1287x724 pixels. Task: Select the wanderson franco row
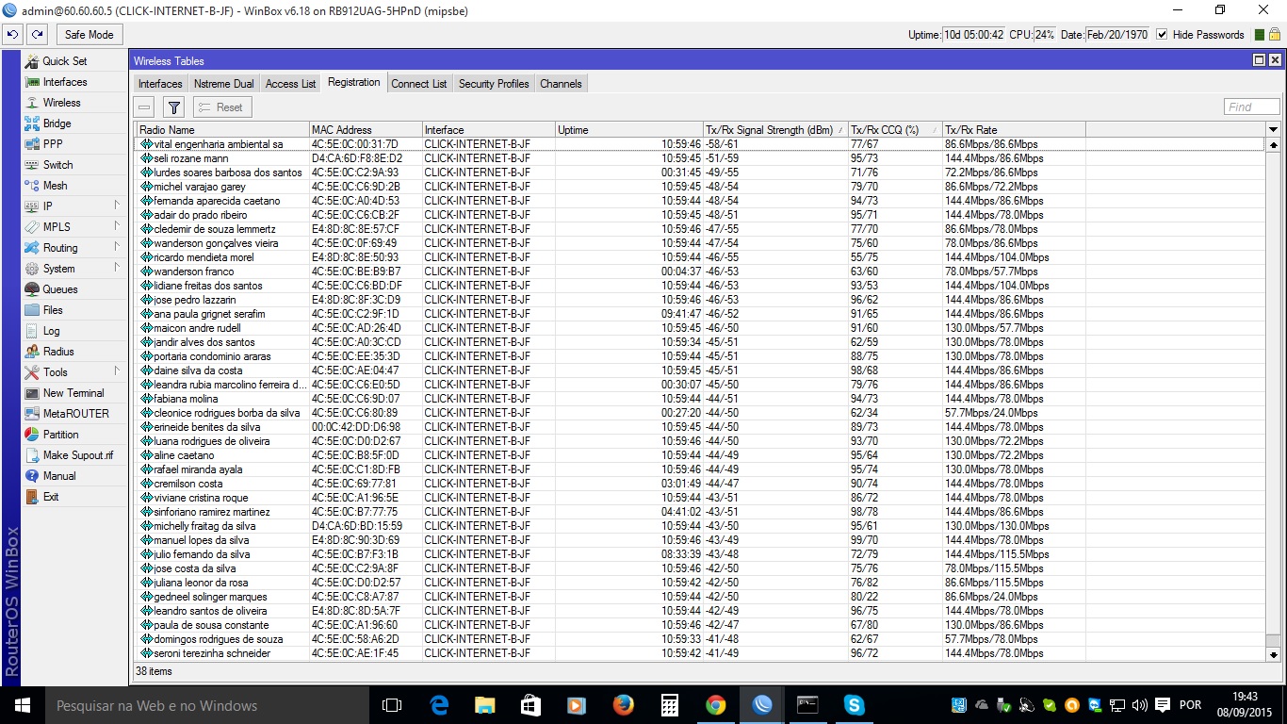[x=700, y=271]
